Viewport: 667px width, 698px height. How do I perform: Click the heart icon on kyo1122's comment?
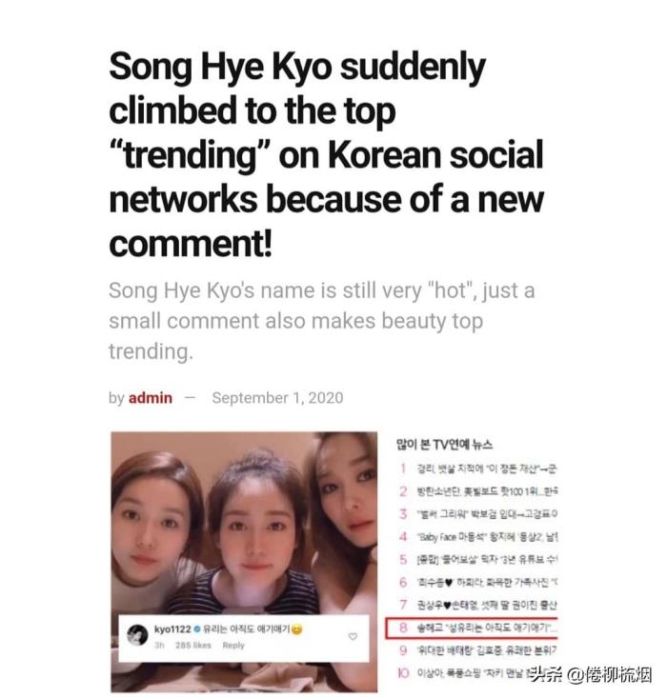[x=353, y=636]
